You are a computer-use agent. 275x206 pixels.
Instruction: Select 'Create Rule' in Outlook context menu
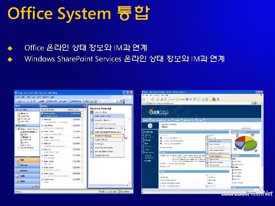click(107, 144)
